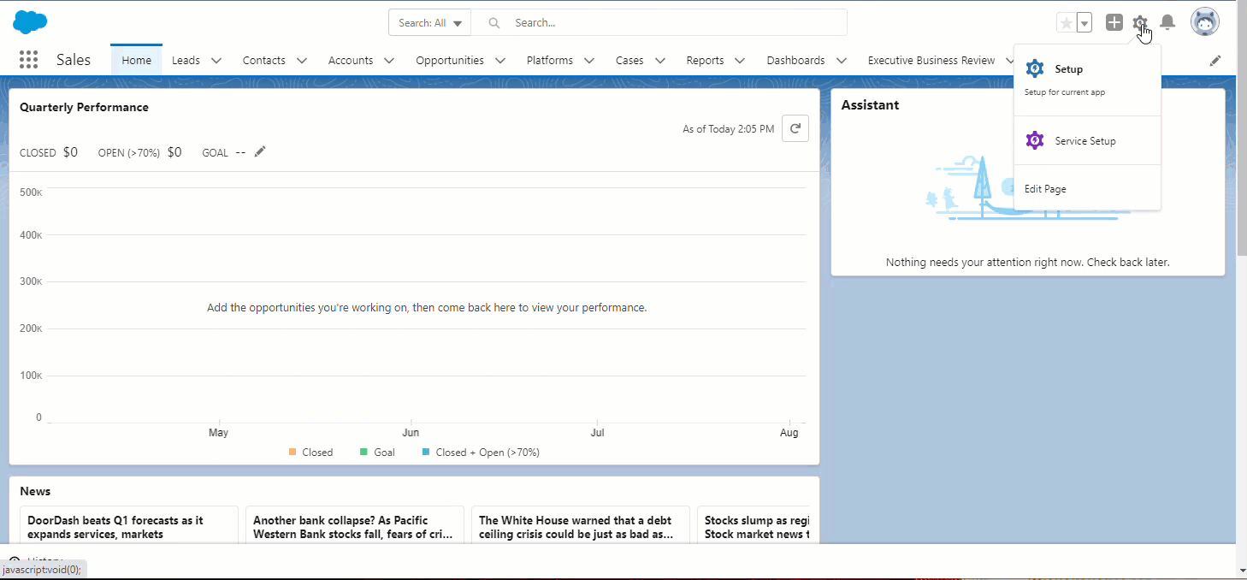This screenshot has height=580, width=1247.
Task: Open the App Launcher grid icon
Action: [28, 60]
